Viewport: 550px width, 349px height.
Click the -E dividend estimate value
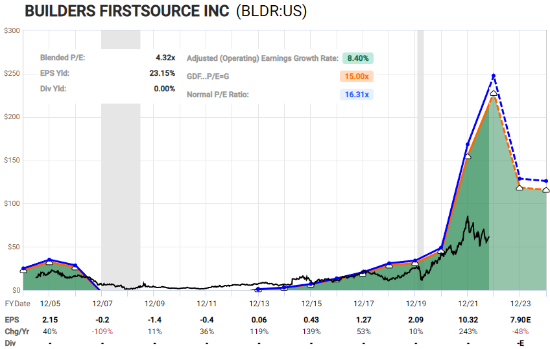click(x=521, y=343)
